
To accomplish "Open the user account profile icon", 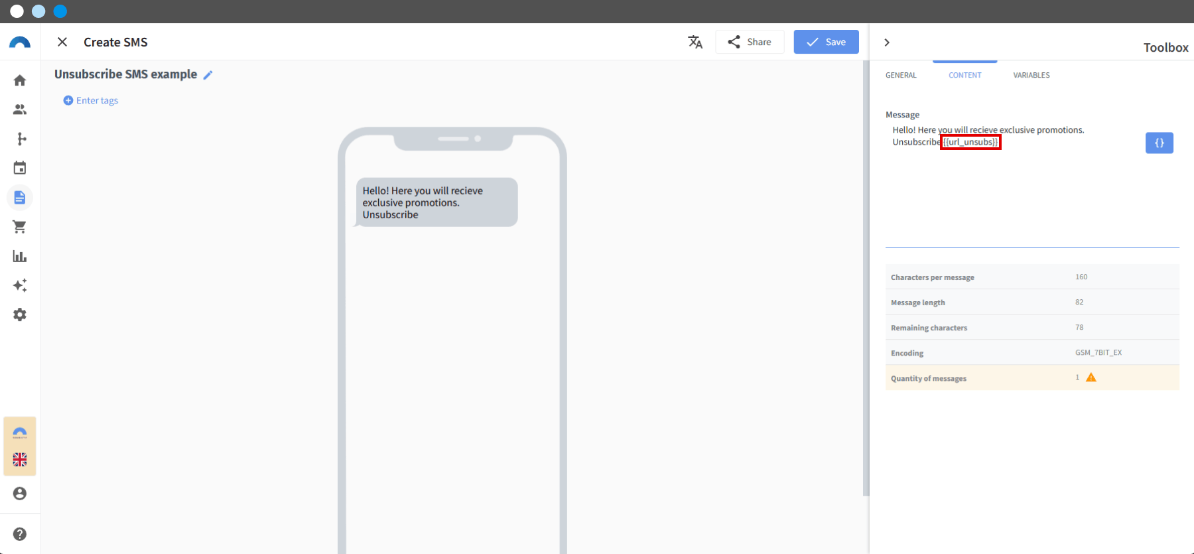I will [20, 494].
